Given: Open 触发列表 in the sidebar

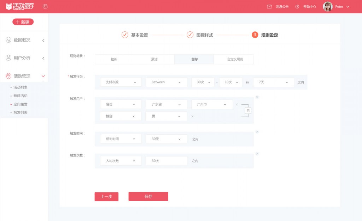Looking at the screenshot, I should point(20,112).
